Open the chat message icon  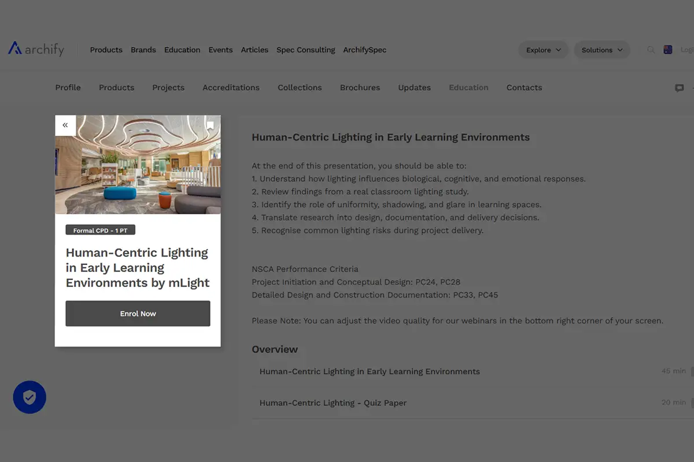(680, 88)
